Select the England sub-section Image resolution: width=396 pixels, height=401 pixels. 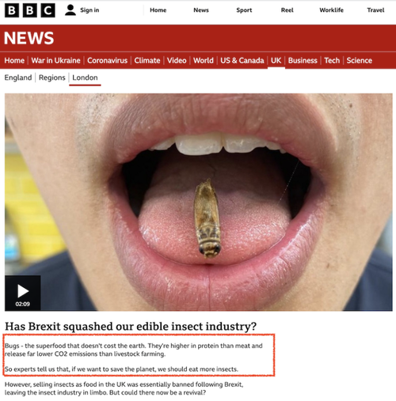(18, 78)
